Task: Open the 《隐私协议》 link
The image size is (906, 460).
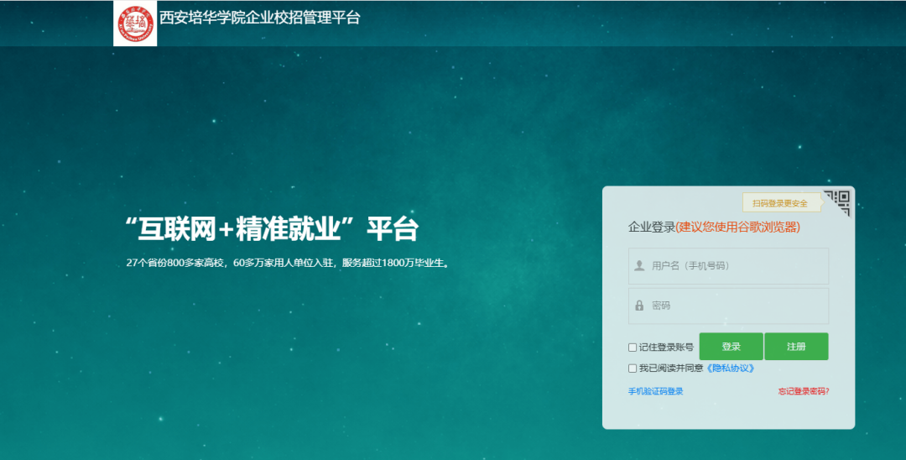Action: tap(731, 369)
